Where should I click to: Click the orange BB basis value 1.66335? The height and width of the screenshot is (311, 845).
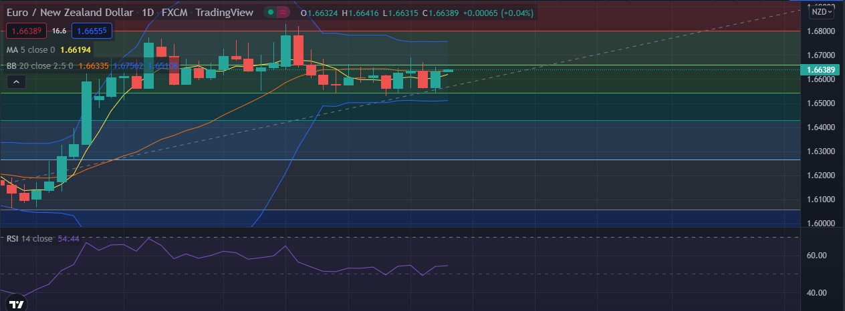pos(94,65)
